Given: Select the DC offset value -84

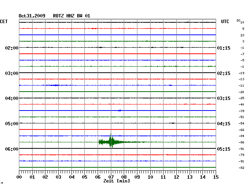Looking at the screenshot, I should 241,136.
